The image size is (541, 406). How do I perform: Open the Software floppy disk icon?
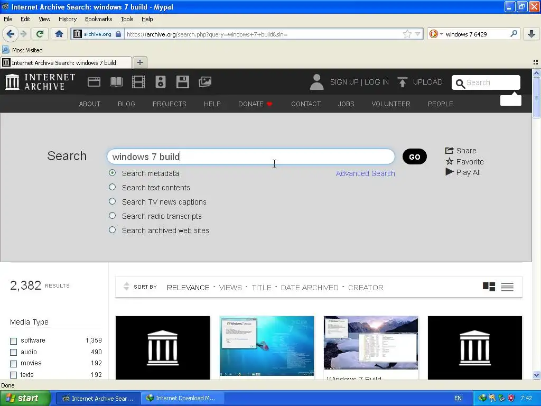182,82
